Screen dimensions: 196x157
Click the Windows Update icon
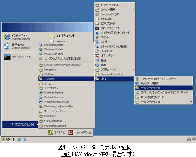point(41,49)
